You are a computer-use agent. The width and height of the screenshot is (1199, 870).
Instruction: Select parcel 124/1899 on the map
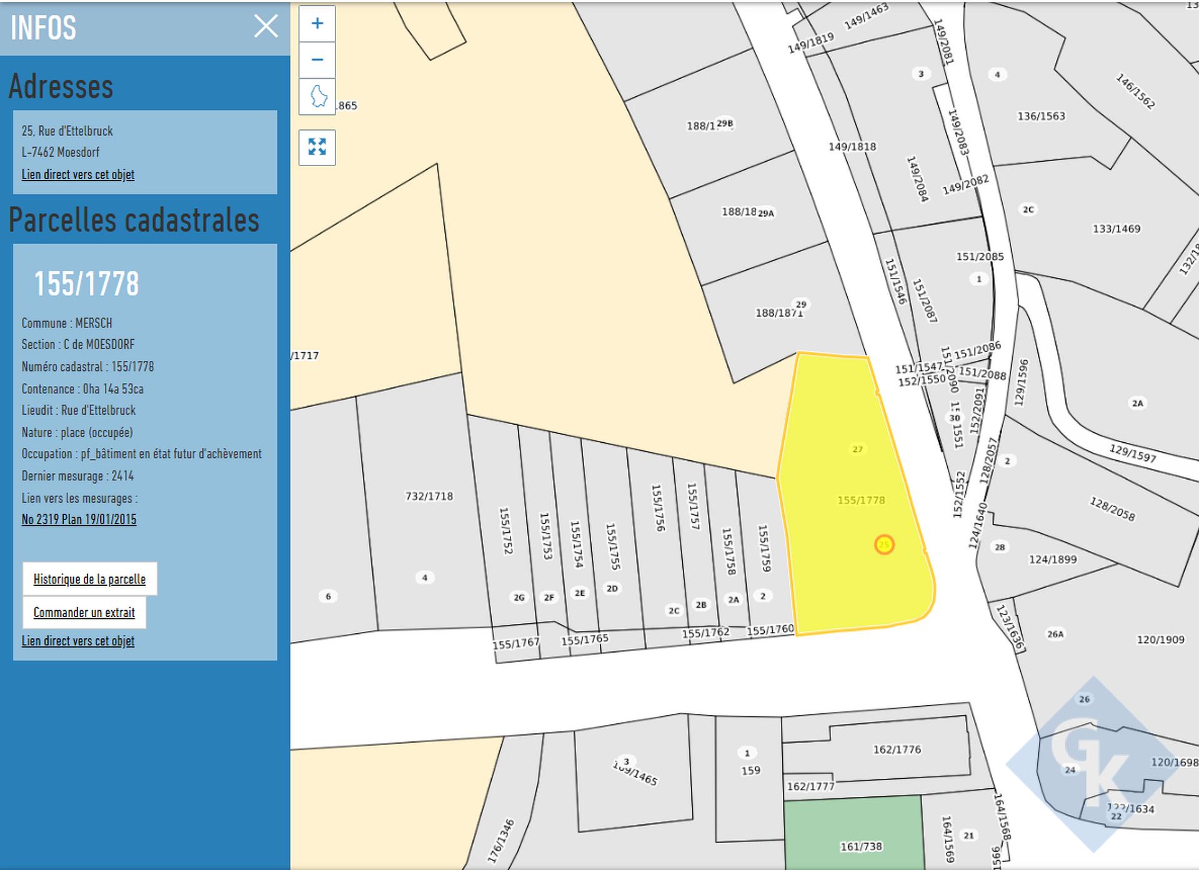1052,560
